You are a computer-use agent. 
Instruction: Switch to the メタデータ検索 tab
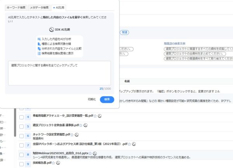pos(39,8)
